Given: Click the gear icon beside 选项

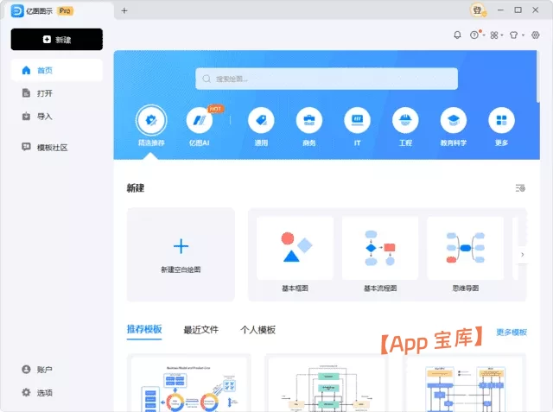Looking at the screenshot, I should click(26, 392).
